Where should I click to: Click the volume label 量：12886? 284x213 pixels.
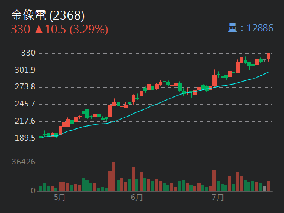click(251, 28)
